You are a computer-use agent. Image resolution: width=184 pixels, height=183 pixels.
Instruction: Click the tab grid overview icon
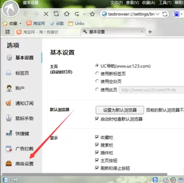point(7,32)
